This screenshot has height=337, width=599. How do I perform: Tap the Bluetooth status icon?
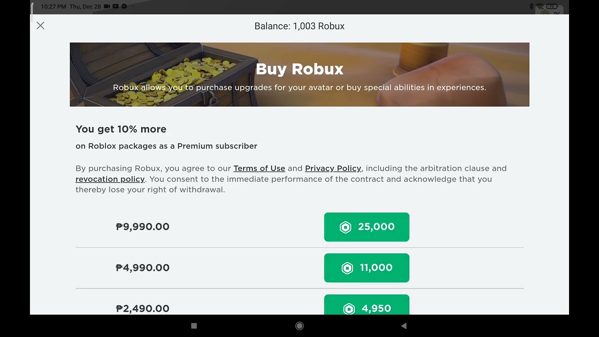(x=531, y=7)
